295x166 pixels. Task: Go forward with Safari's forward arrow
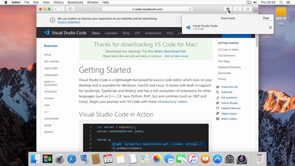[62, 9]
